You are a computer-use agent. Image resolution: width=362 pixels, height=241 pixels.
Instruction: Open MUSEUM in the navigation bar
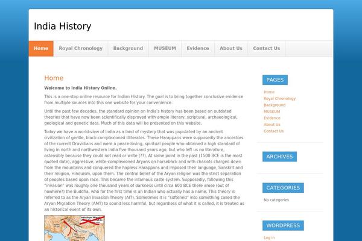pos(165,48)
